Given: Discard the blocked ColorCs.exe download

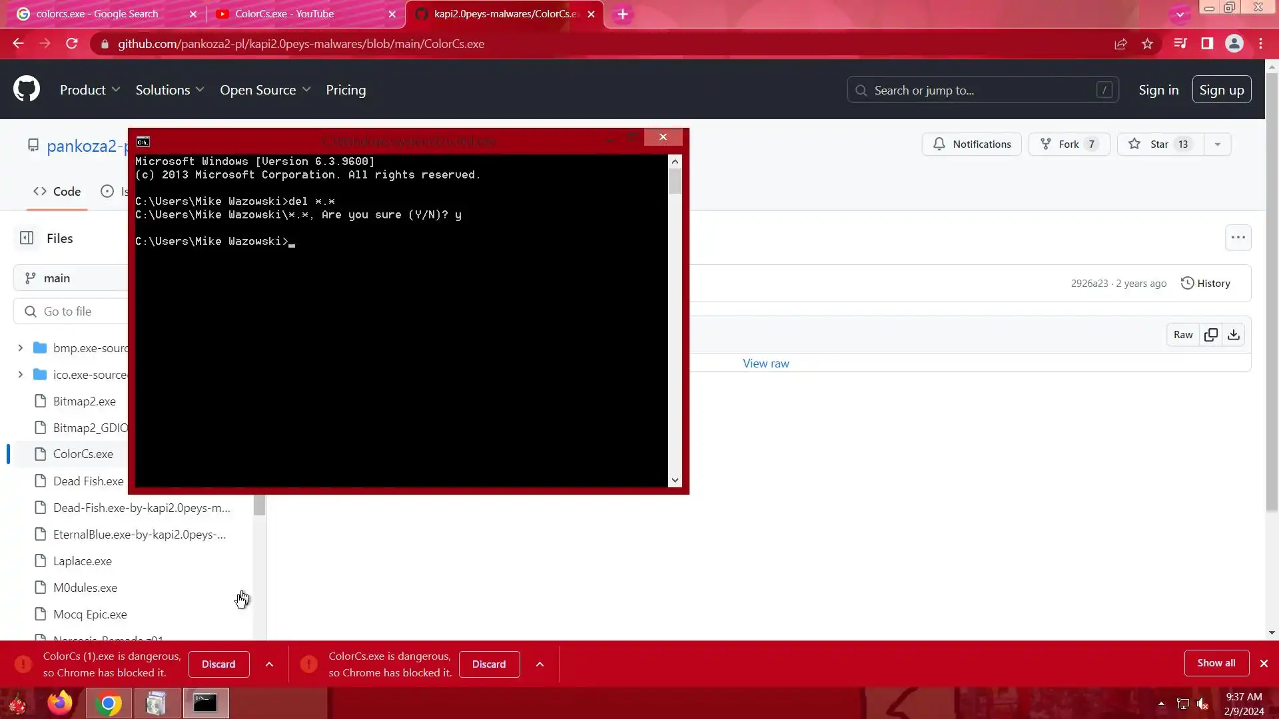Looking at the screenshot, I should [x=489, y=664].
